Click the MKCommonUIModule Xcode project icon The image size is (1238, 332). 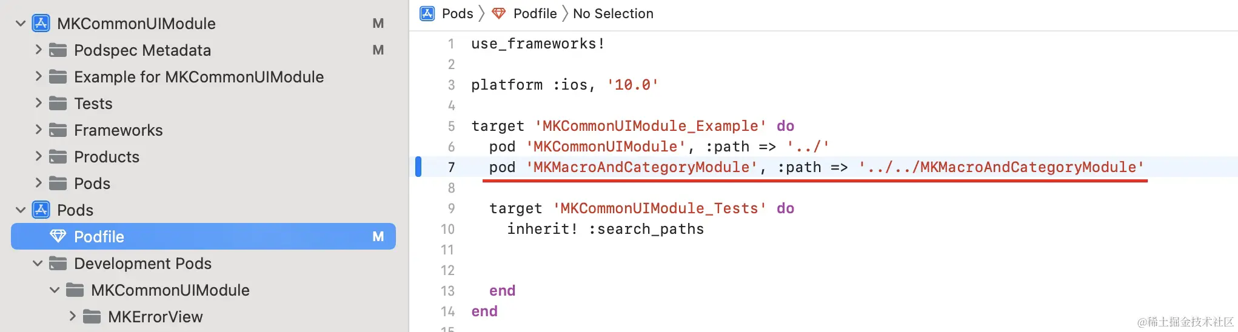41,24
